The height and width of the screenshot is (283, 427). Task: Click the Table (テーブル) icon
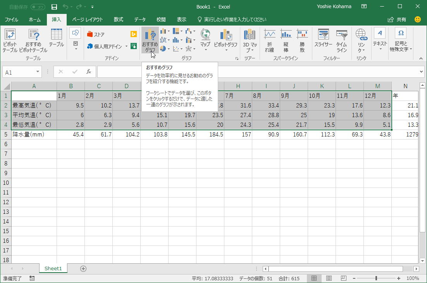click(56, 38)
